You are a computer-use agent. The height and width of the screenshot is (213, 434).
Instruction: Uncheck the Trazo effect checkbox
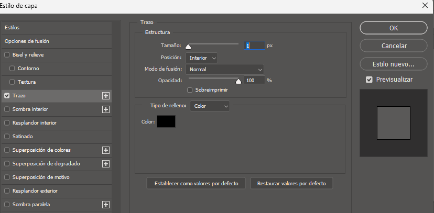click(7, 96)
